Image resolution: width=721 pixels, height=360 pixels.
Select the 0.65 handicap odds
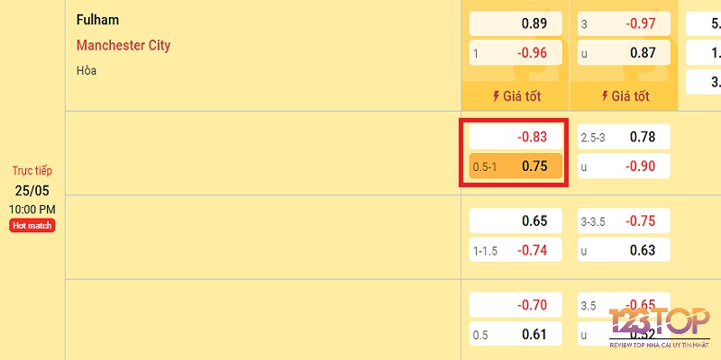(516, 220)
